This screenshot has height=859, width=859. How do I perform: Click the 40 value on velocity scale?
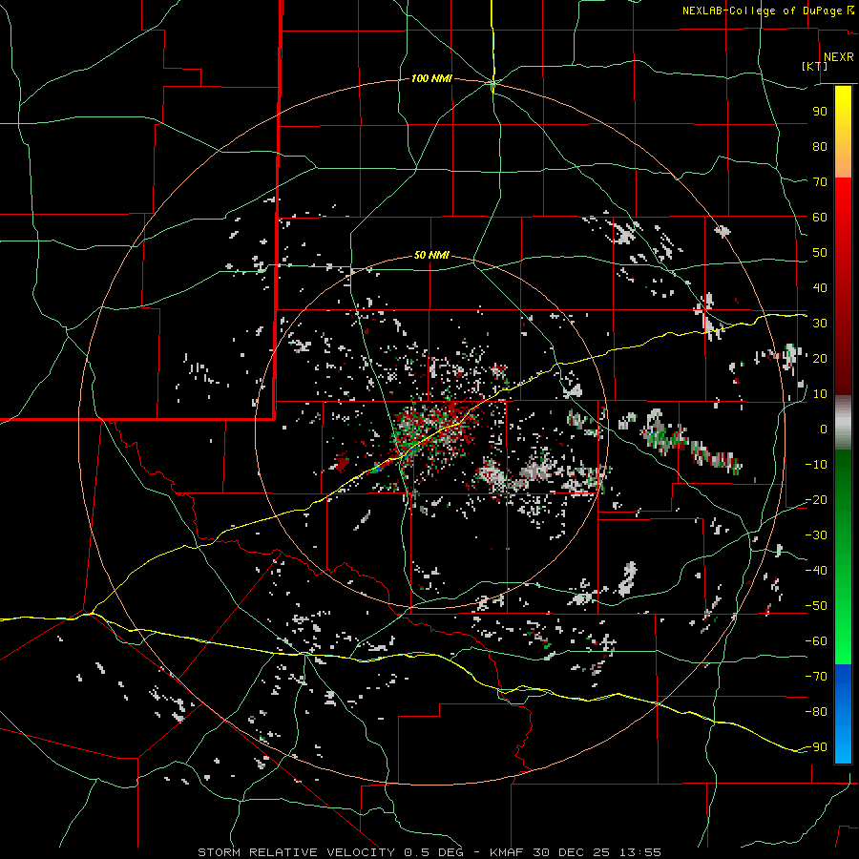click(x=820, y=287)
